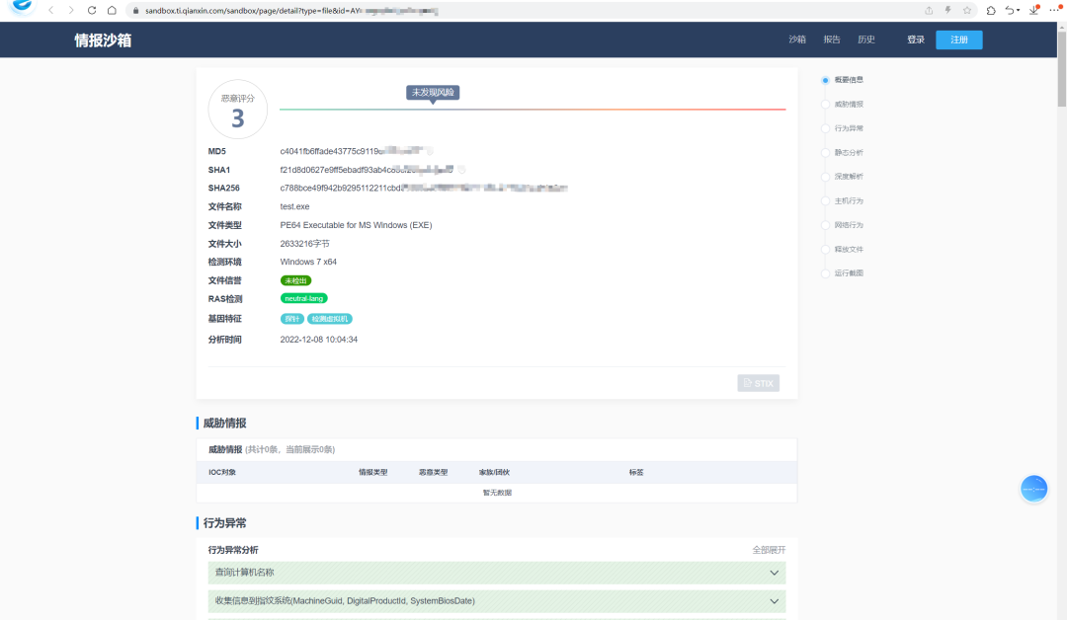Image resolution: width=1067 pixels, height=620 pixels.
Task: Click the analysis time 2022-12-08 10:04:34
Action: point(318,340)
